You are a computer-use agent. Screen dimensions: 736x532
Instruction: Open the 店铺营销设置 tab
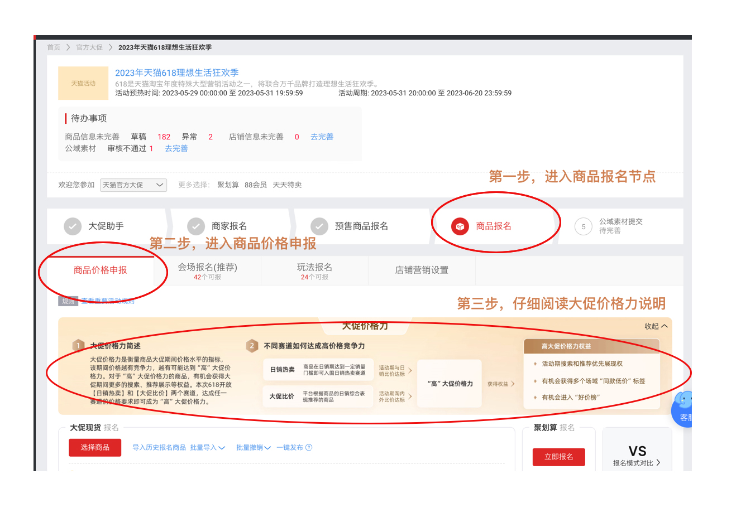click(x=421, y=270)
